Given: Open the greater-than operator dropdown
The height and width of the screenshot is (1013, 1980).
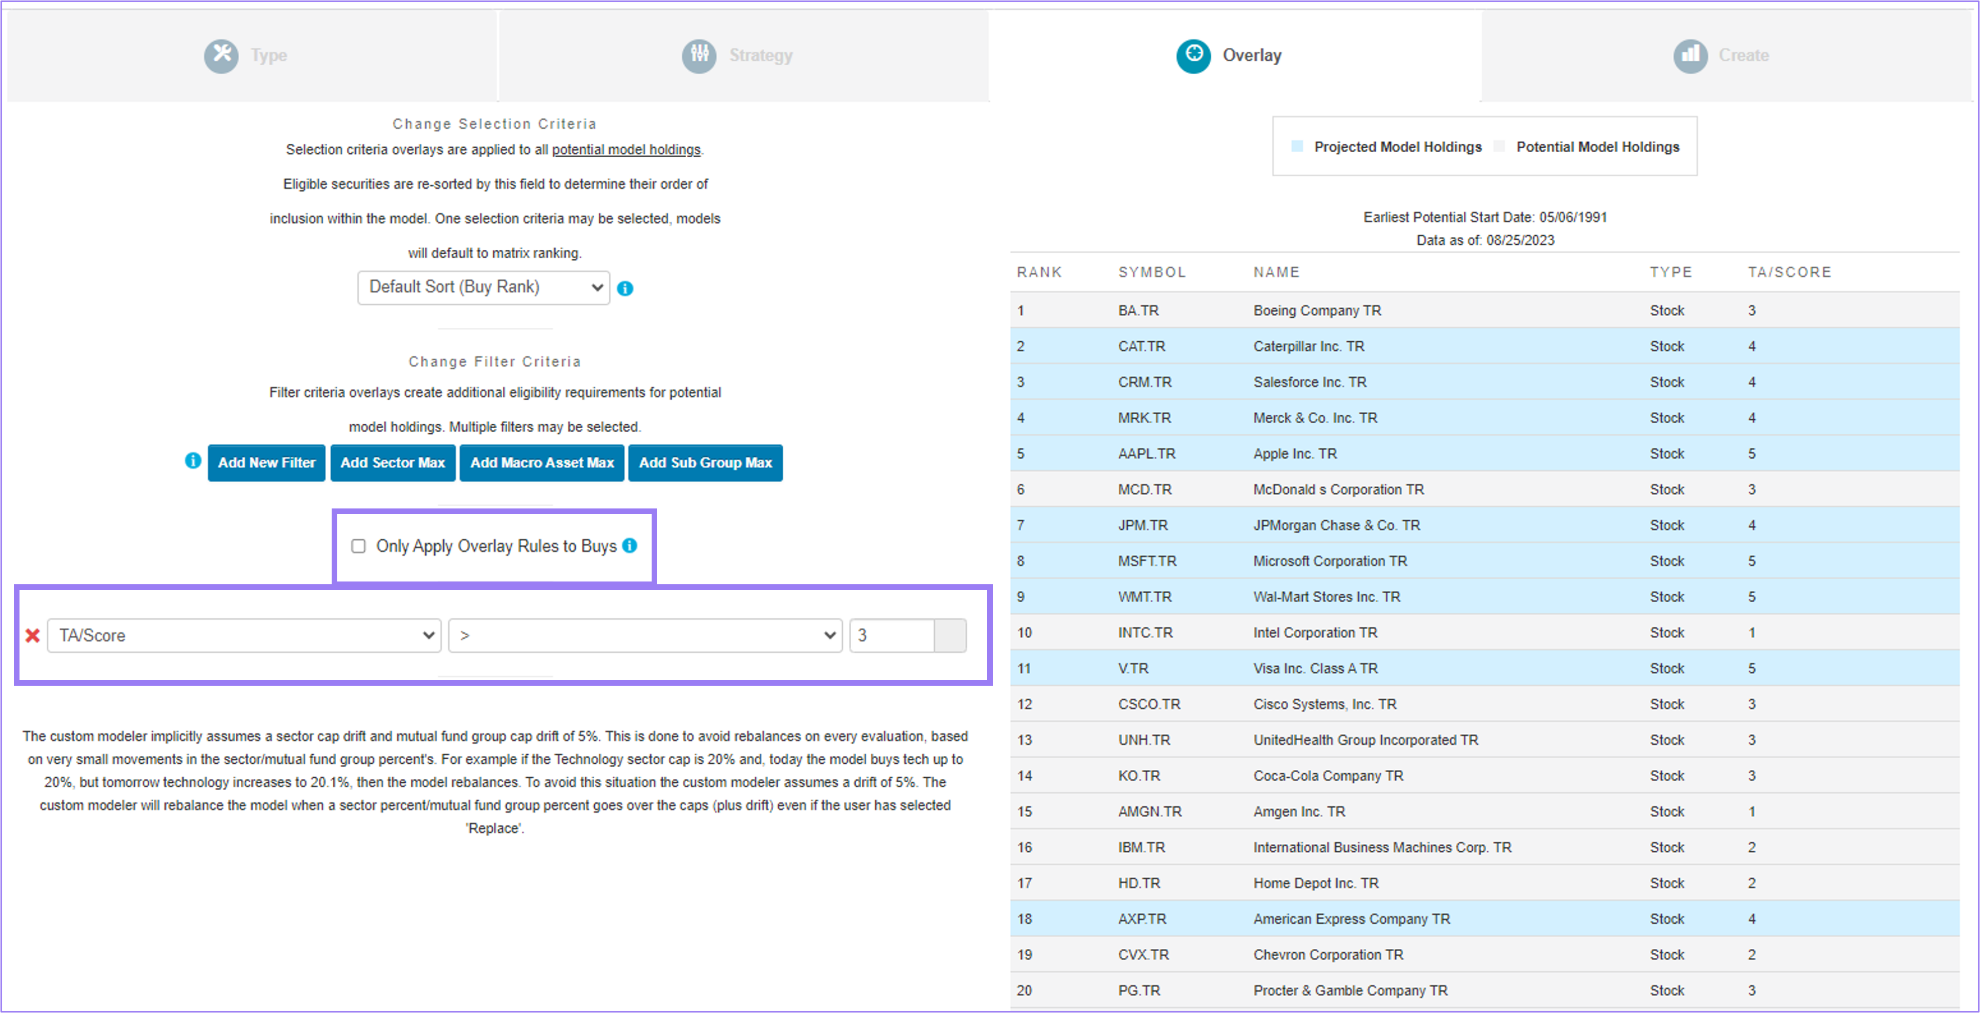Looking at the screenshot, I should 646,636.
